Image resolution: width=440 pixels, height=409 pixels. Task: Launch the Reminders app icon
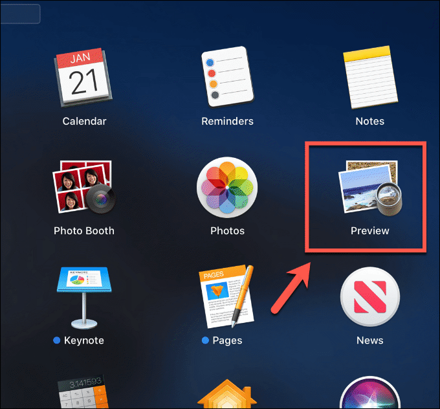(x=228, y=76)
